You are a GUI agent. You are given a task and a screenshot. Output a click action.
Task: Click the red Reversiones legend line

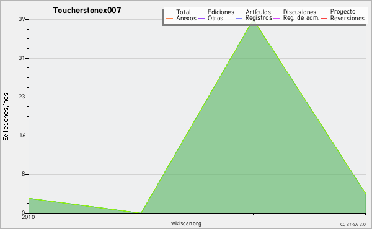tap(324, 18)
